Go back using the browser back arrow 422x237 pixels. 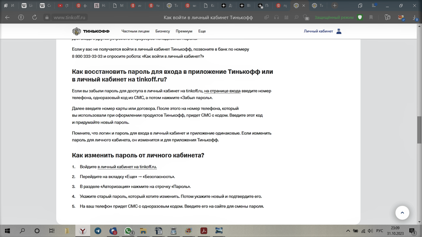coord(7,17)
